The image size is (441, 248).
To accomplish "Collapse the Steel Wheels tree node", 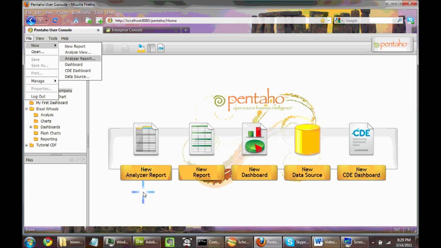I will point(26,109).
